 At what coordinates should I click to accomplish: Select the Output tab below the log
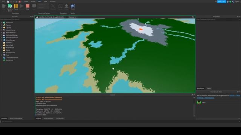coord(38,118)
